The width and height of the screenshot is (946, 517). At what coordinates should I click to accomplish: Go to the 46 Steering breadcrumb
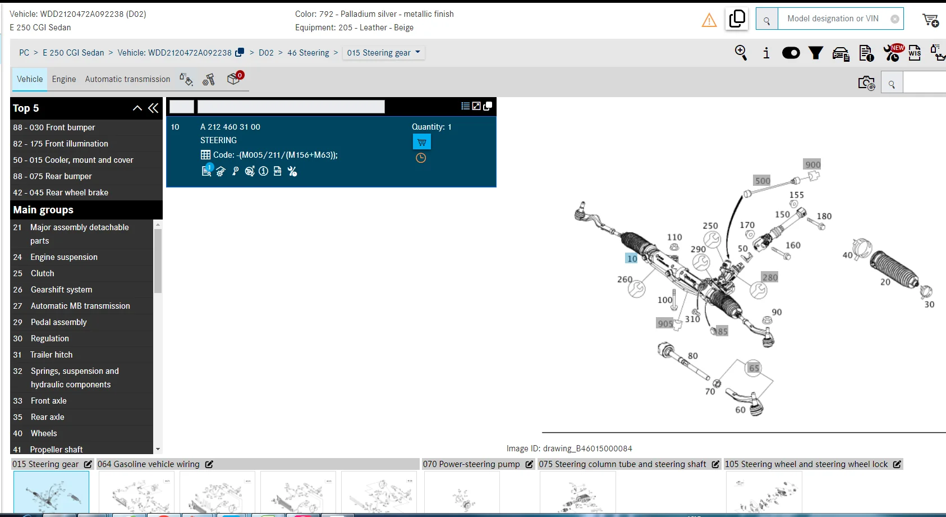308,53
